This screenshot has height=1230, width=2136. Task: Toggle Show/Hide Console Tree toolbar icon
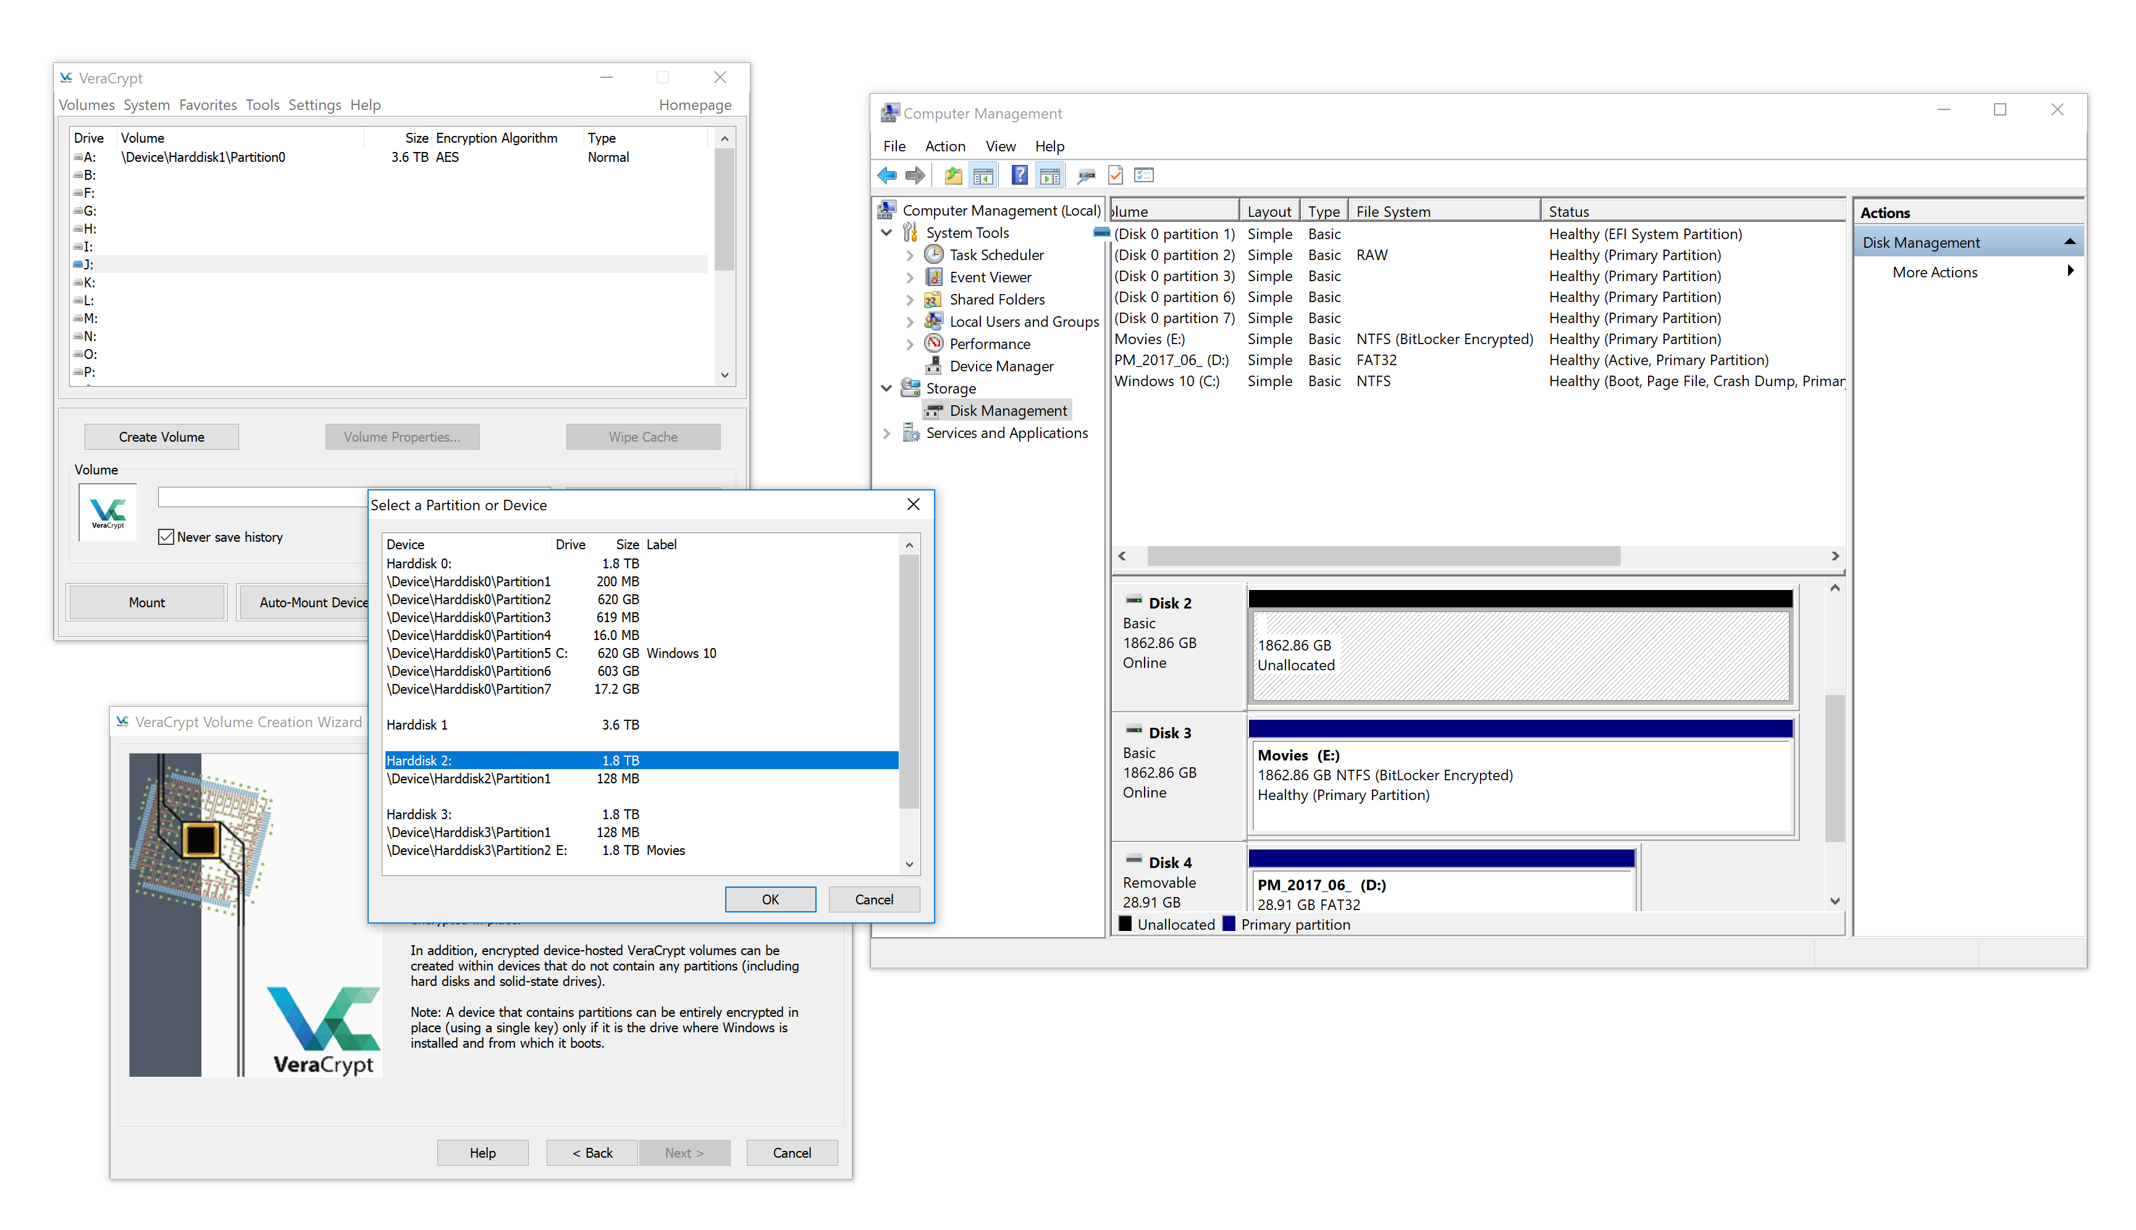pos(982,175)
